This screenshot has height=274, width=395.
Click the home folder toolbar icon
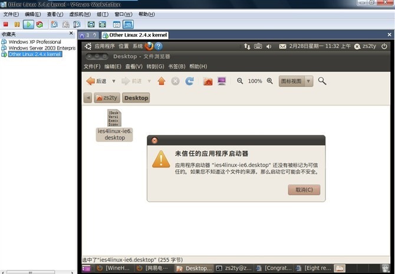pos(208,81)
